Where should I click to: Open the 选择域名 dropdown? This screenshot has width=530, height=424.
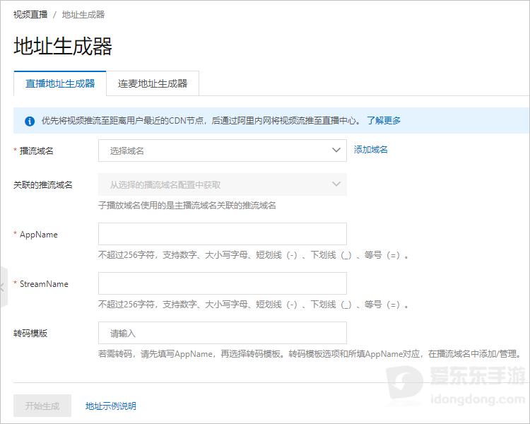click(223, 151)
